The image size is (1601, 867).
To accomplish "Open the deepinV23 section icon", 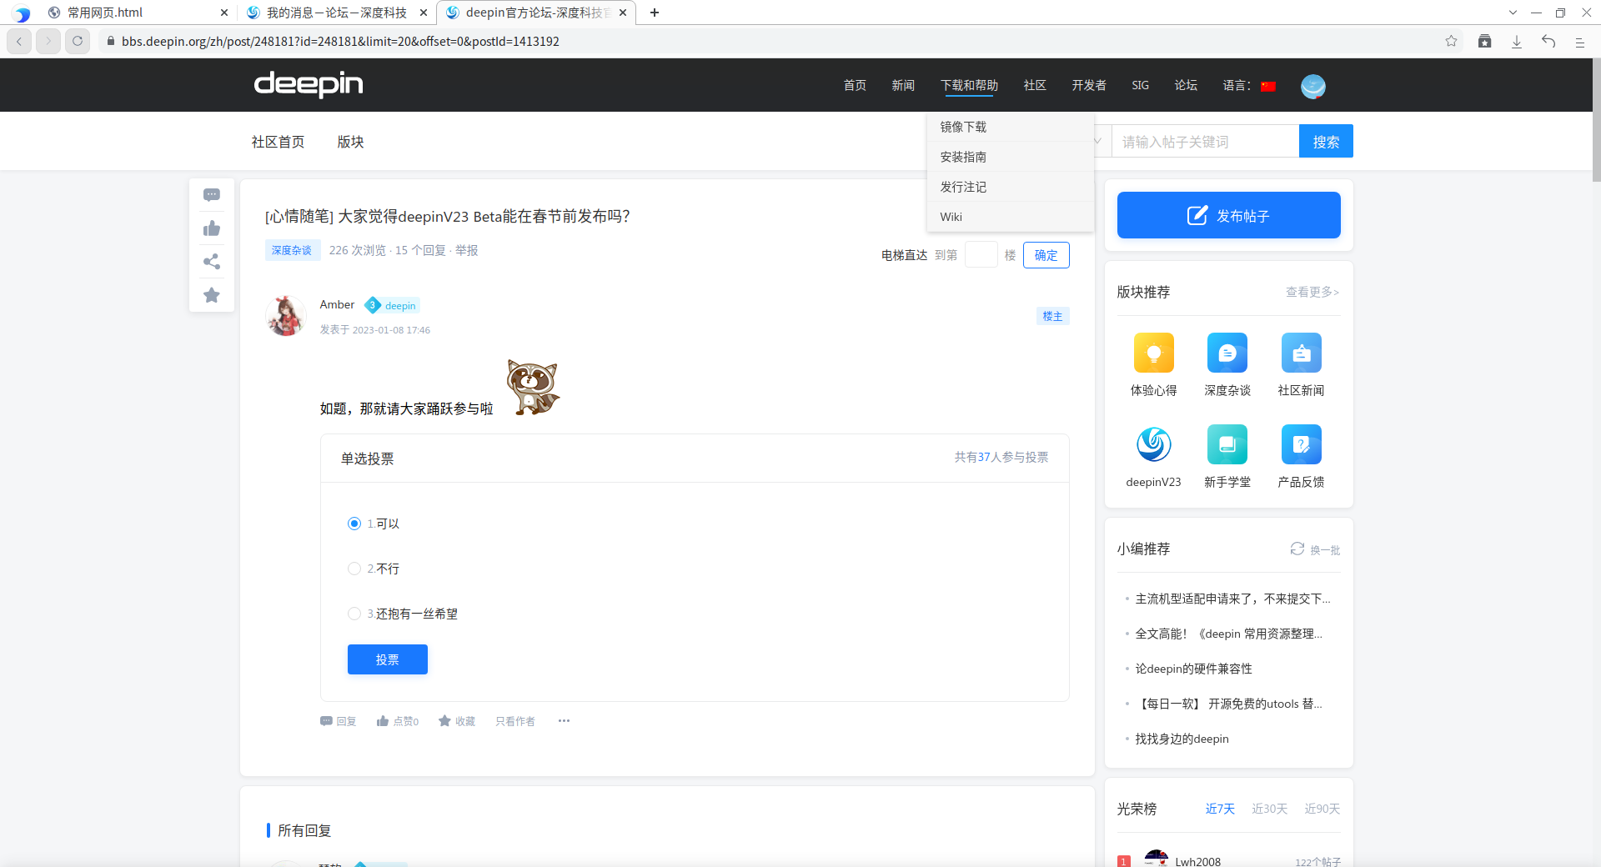I will tap(1153, 444).
